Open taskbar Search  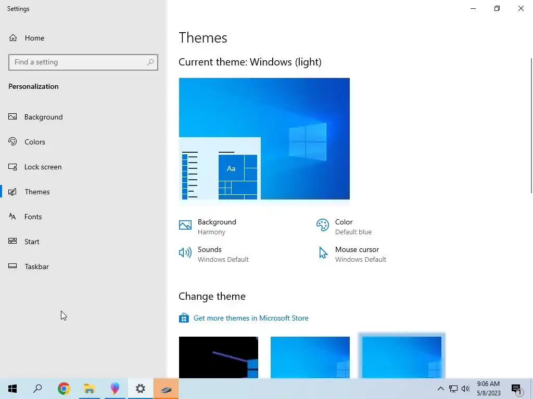pyautogui.click(x=37, y=389)
